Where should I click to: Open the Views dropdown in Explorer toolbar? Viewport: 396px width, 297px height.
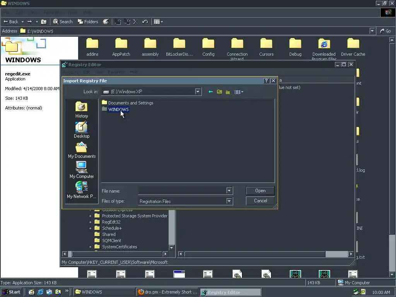pos(158,22)
